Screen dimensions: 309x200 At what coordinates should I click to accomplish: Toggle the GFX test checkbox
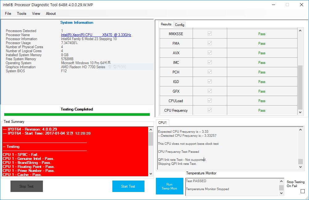tap(210, 91)
